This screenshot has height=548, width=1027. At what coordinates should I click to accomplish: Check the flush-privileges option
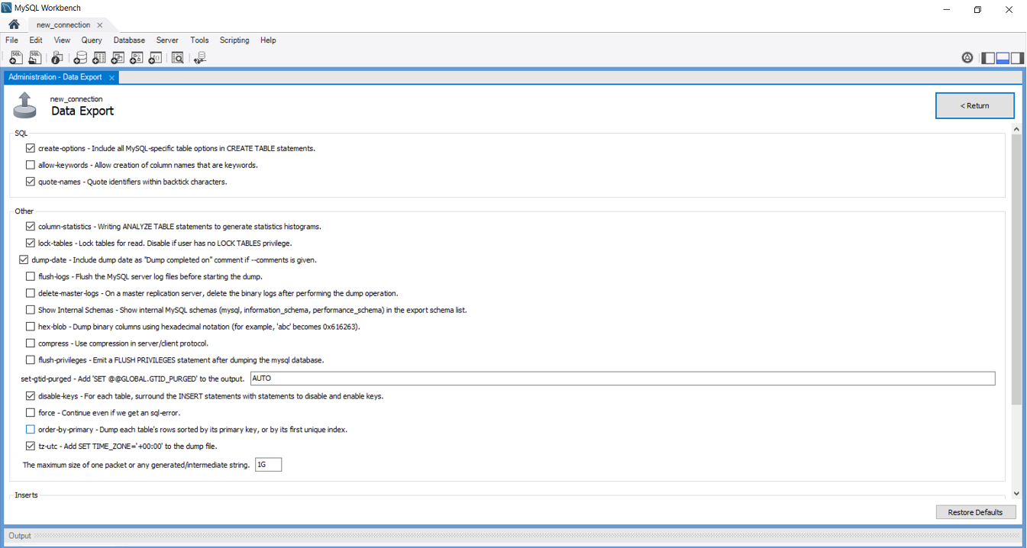(x=31, y=360)
